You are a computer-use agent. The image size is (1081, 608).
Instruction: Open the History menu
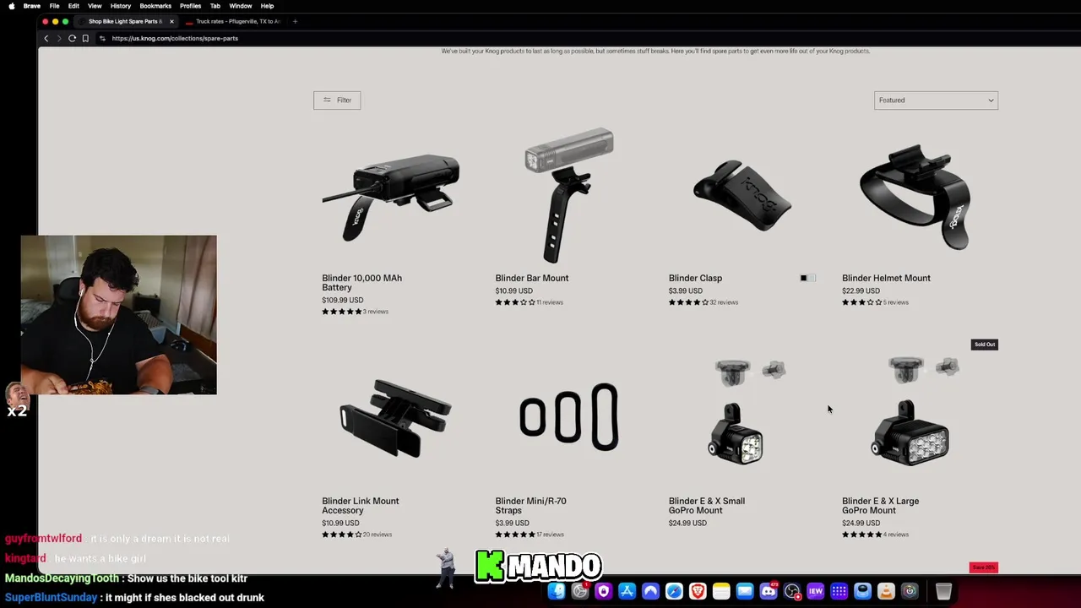tap(121, 6)
